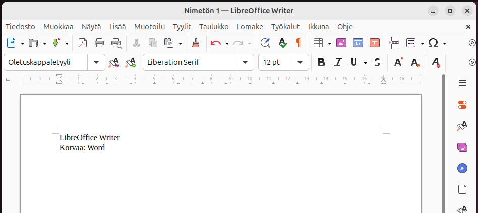Toggle Underline formatting
The image size is (478, 213).
(354, 62)
